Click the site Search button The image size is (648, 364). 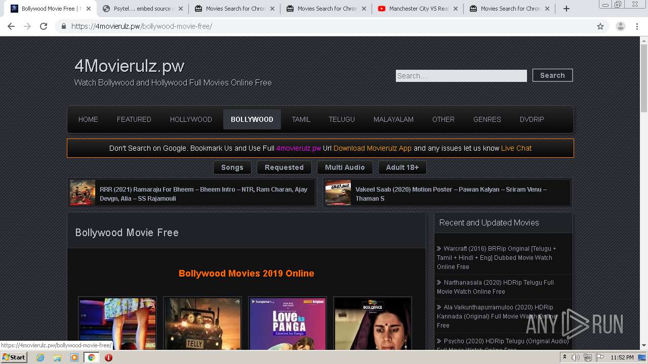[x=552, y=75]
